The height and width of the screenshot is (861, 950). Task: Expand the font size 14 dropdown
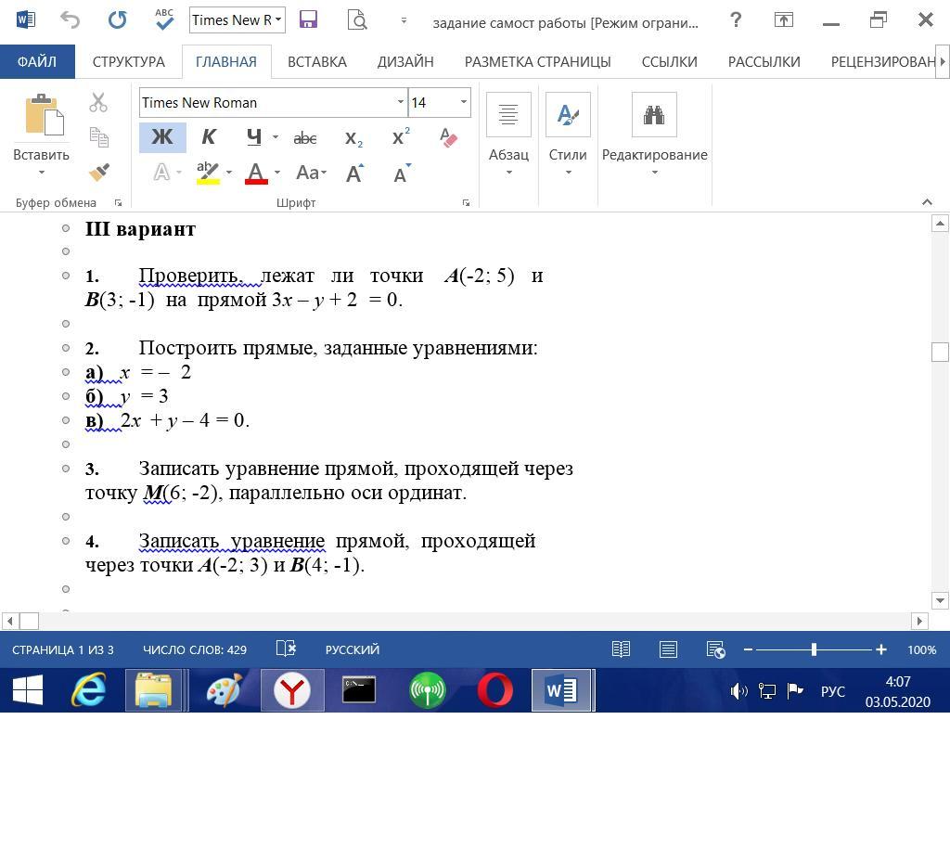[463, 102]
